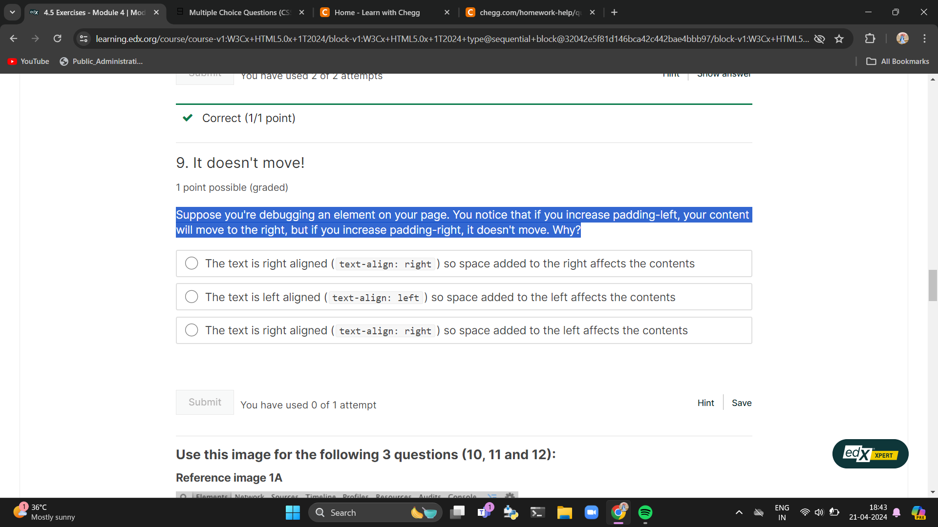Open Spotify from the taskbar

point(645,512)
